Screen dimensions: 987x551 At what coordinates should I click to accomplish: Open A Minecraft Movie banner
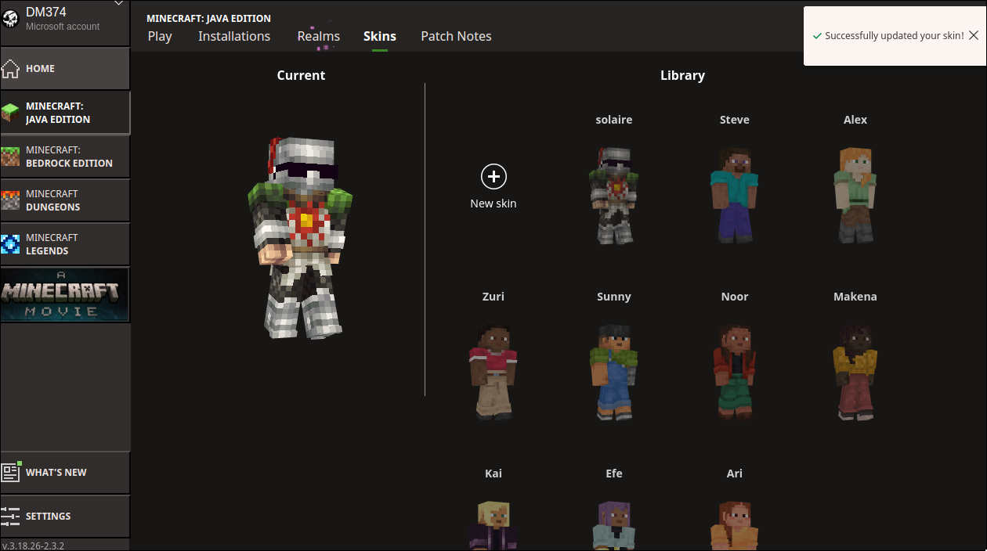(x=64, y=294)
